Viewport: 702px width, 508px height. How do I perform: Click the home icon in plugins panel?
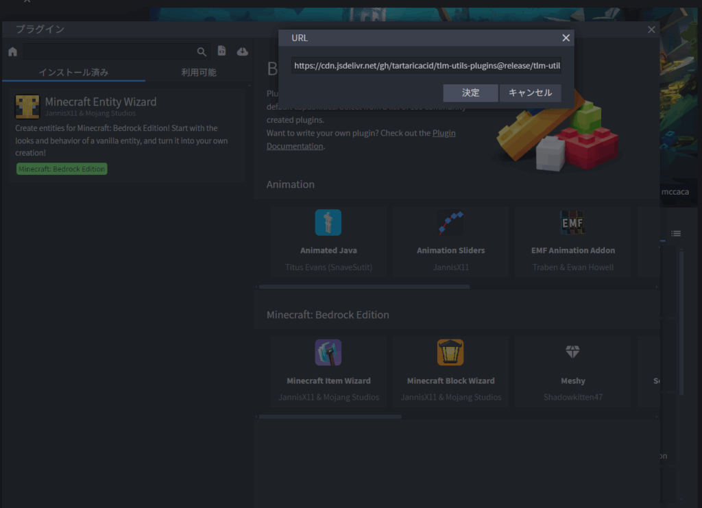(12, 51)
